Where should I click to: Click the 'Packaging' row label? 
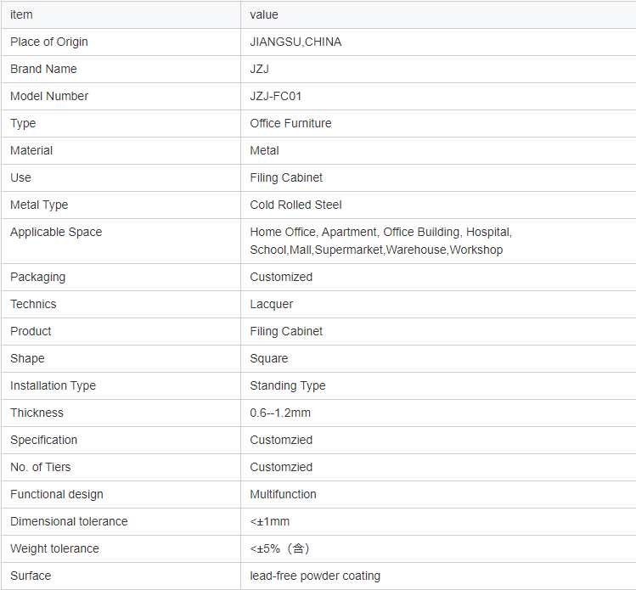pyautogui.click(x=37, y=277)
